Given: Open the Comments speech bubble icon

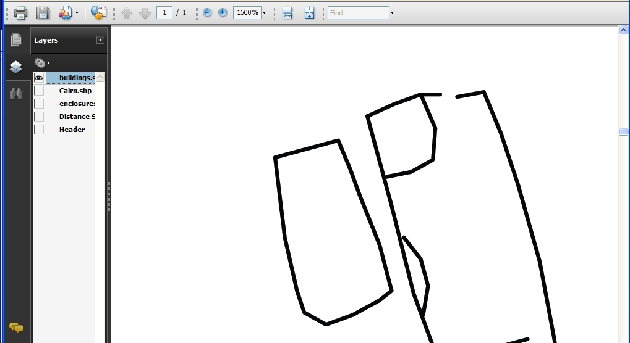Looking at the screenshot, I should point(16,328).
